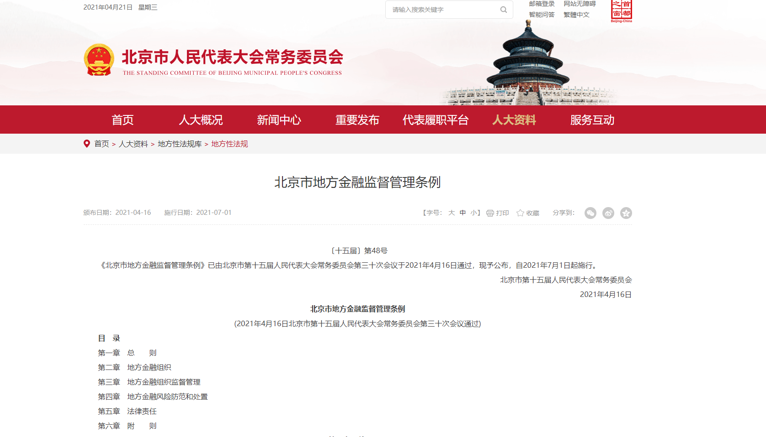Click the 邮箱登录 link
The image size is (766, 437).
(542, 4)
